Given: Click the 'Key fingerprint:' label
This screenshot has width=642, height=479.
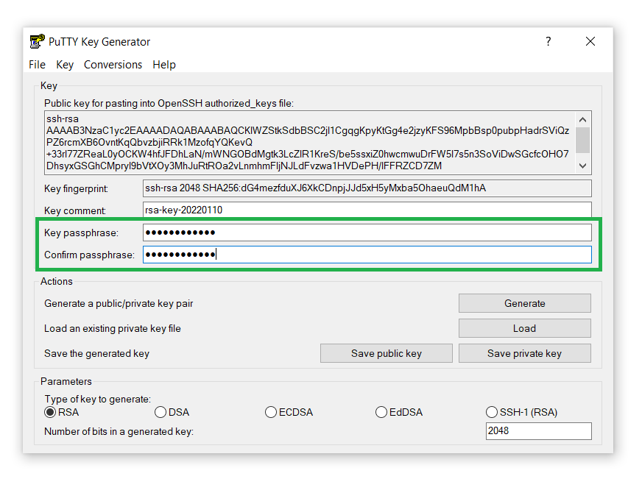Looking at the screenshot, I should [76, 188].
